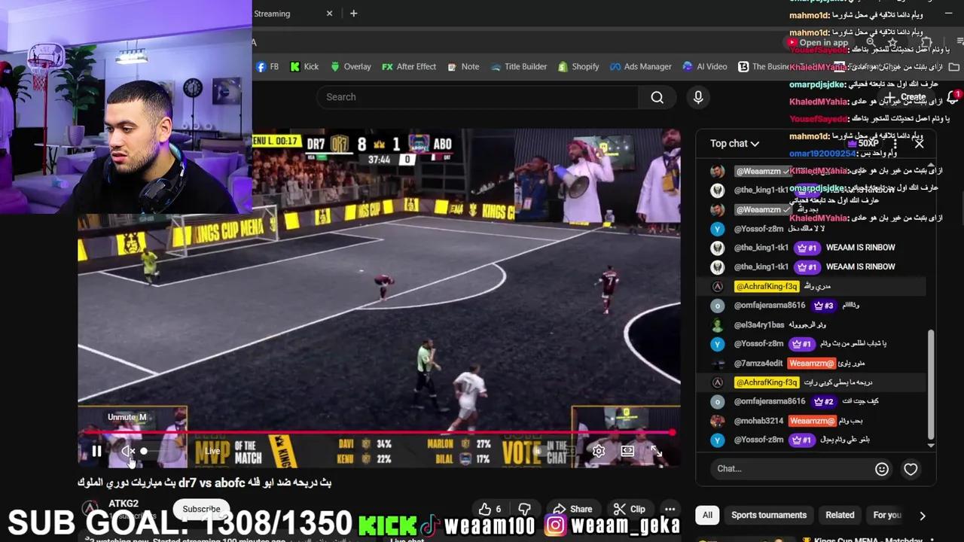Click @mohab3214 username in chat

click(x=758, y=421)
